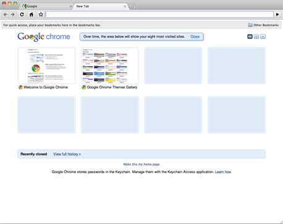
Task: Focus the address bar input field
Action: coord(159,14)
